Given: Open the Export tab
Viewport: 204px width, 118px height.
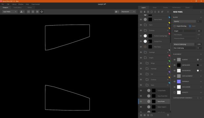Looking at the screenshot, I should pos(188,8).
